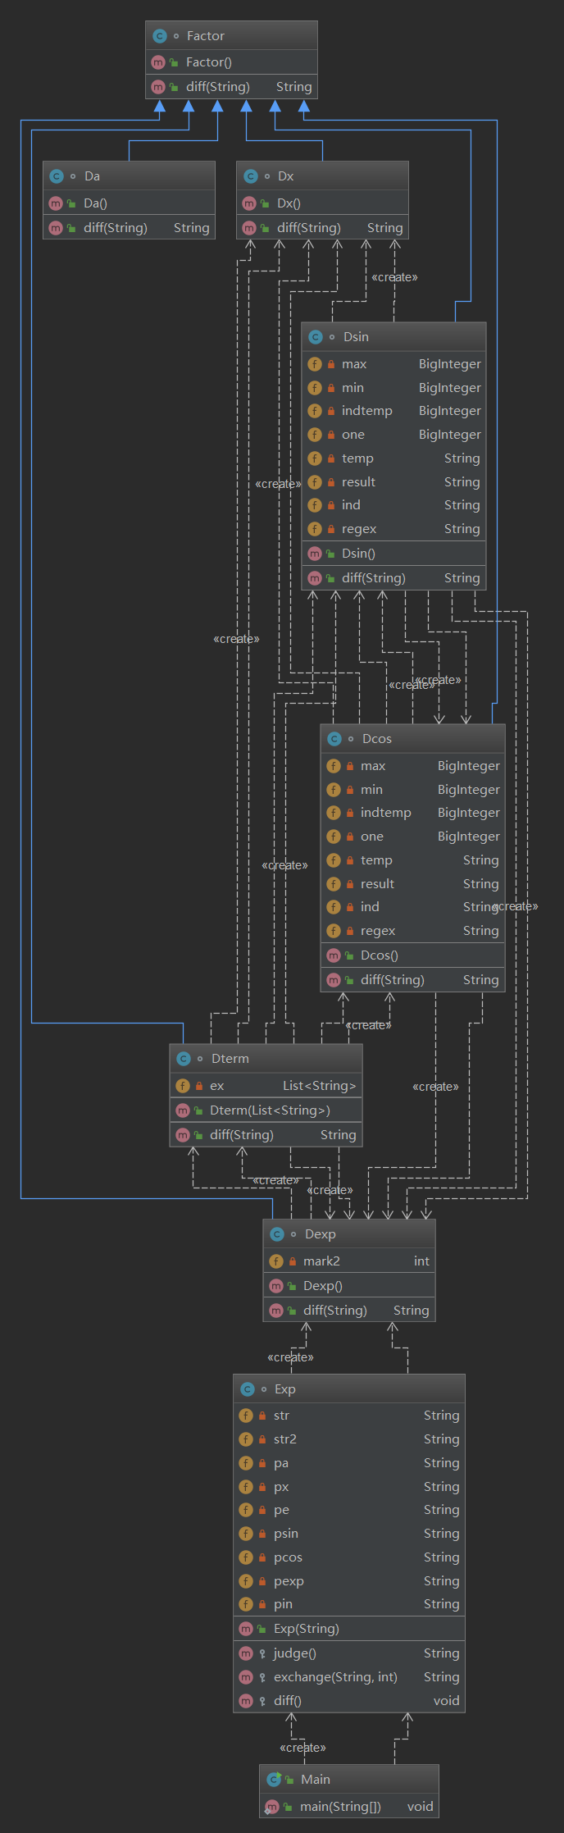Select the Factor class name
Screen dimensions: 564x1833
(206, 36)
